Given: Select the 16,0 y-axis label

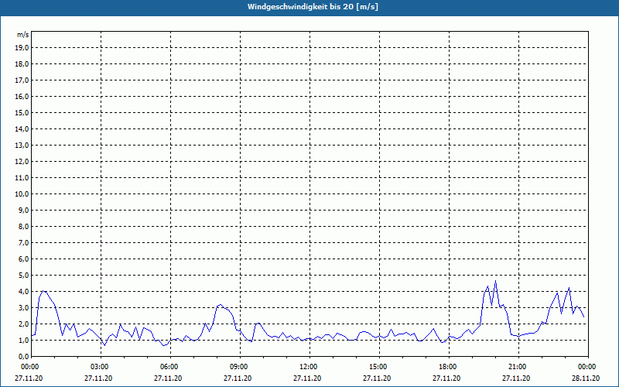Looking at the screenshot, I should pos(22,96).
